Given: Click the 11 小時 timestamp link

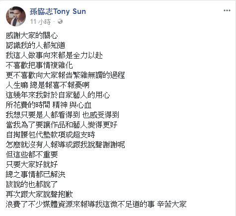Looking at the screenshot, I should pos(40,22).
